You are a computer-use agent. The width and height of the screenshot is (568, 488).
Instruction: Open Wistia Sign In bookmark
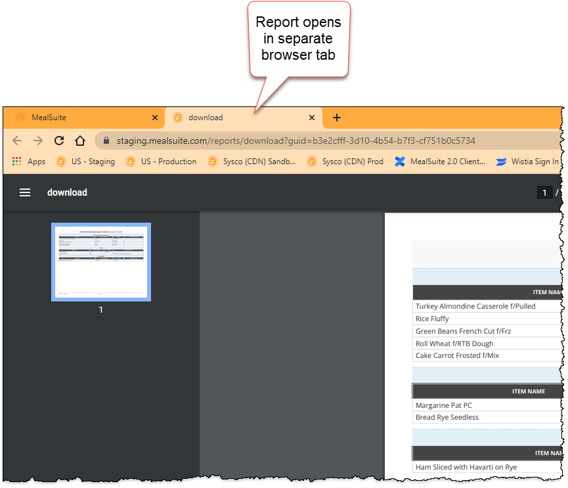point(527,162)
